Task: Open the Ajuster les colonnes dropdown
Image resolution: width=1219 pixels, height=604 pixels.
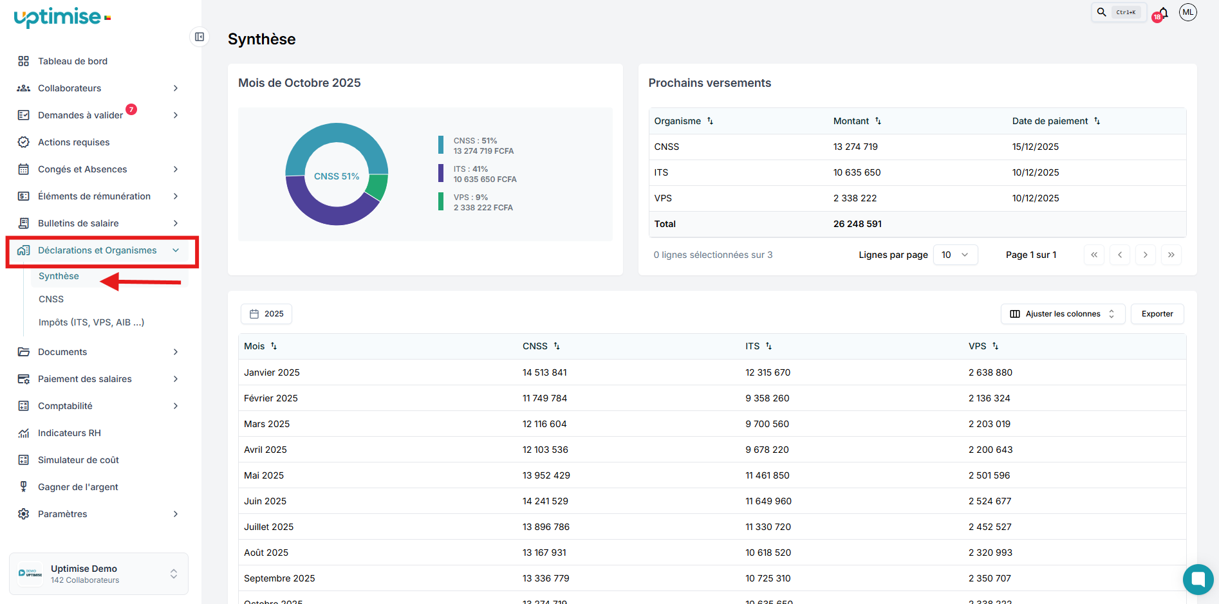Action: (x=1063, y=314)
